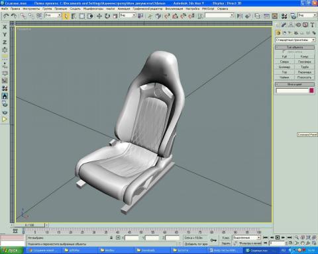The image size is (318, 254).
Task: Activate the Select and Rotate tool
Action: [107, 16]
